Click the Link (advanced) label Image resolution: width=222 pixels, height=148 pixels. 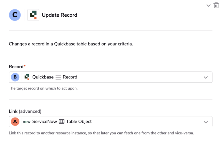pyautogui.click(x=25, y=111)
